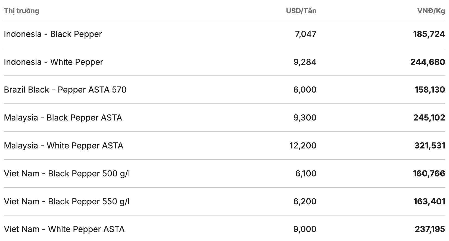Select the 6,100 USD/Tấn cell
This screenshot has height=241, width=449.
click(306, 174)
